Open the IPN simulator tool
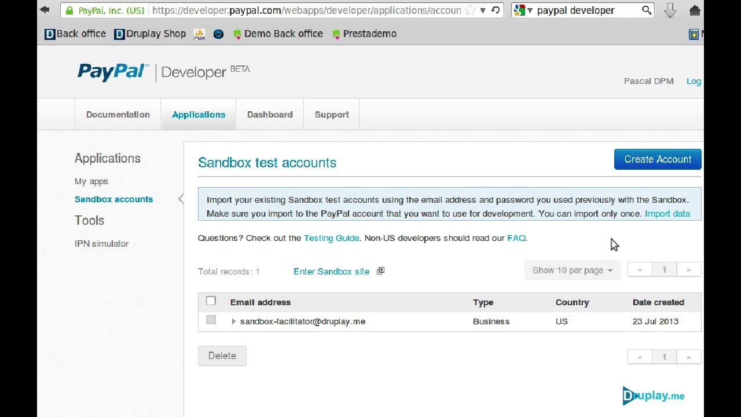Screen dimensions: 741x417 [101, 244]
